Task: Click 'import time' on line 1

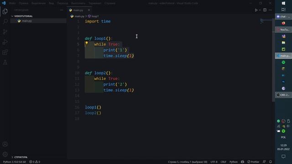Action: tap(98, 21)
